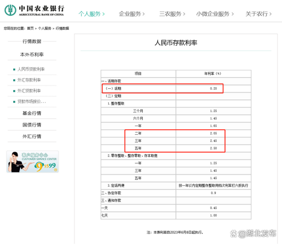Screen dimensions: 282x244
Task: Click the 0.20 rate value
Action: [213, 88]
